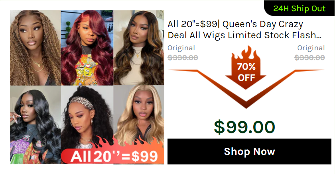The image size is (335, 174).
Task: Select the $99.00 sale price
Action: pyautogui.click(x=244, y=127)
